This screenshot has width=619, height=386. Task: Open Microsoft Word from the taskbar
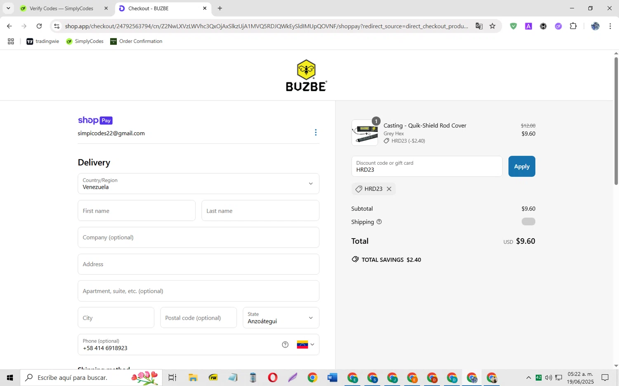pos(332,377)
